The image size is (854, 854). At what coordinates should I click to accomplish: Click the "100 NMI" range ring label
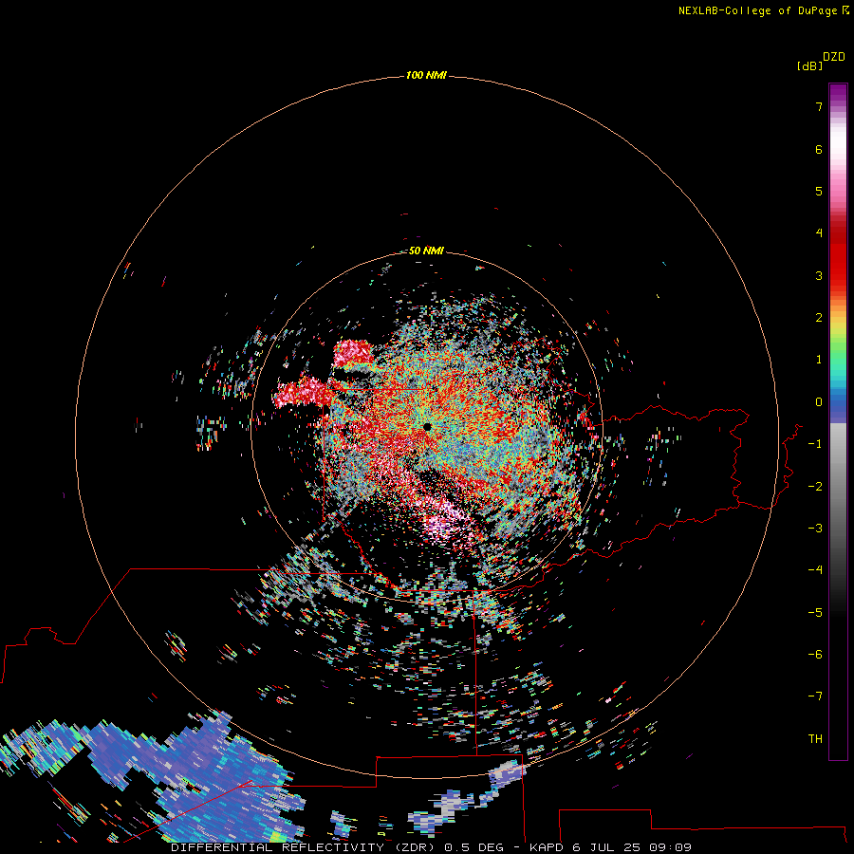(x=426, y=75)
